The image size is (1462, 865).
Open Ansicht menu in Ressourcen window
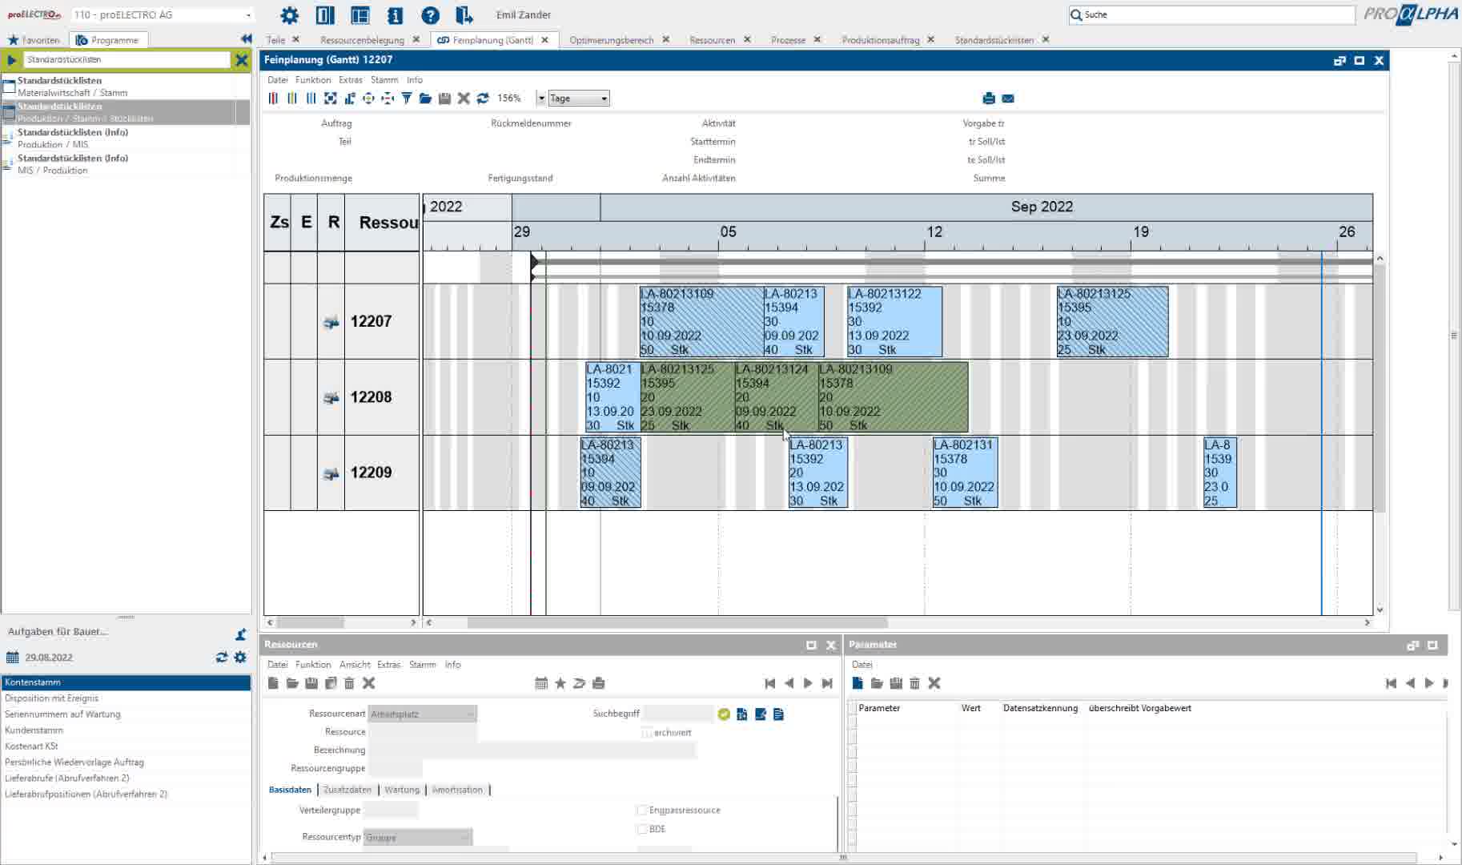coord(355,665)
